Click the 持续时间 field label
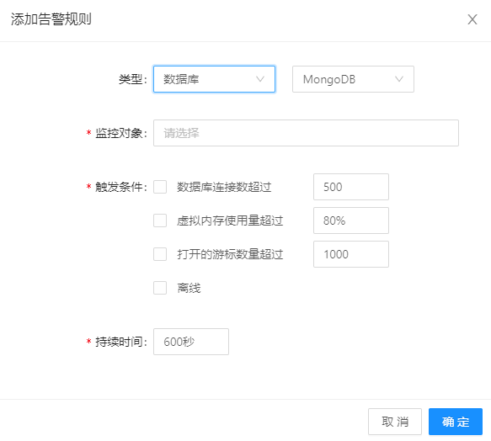Screen dimensions: 491x441 120,342
